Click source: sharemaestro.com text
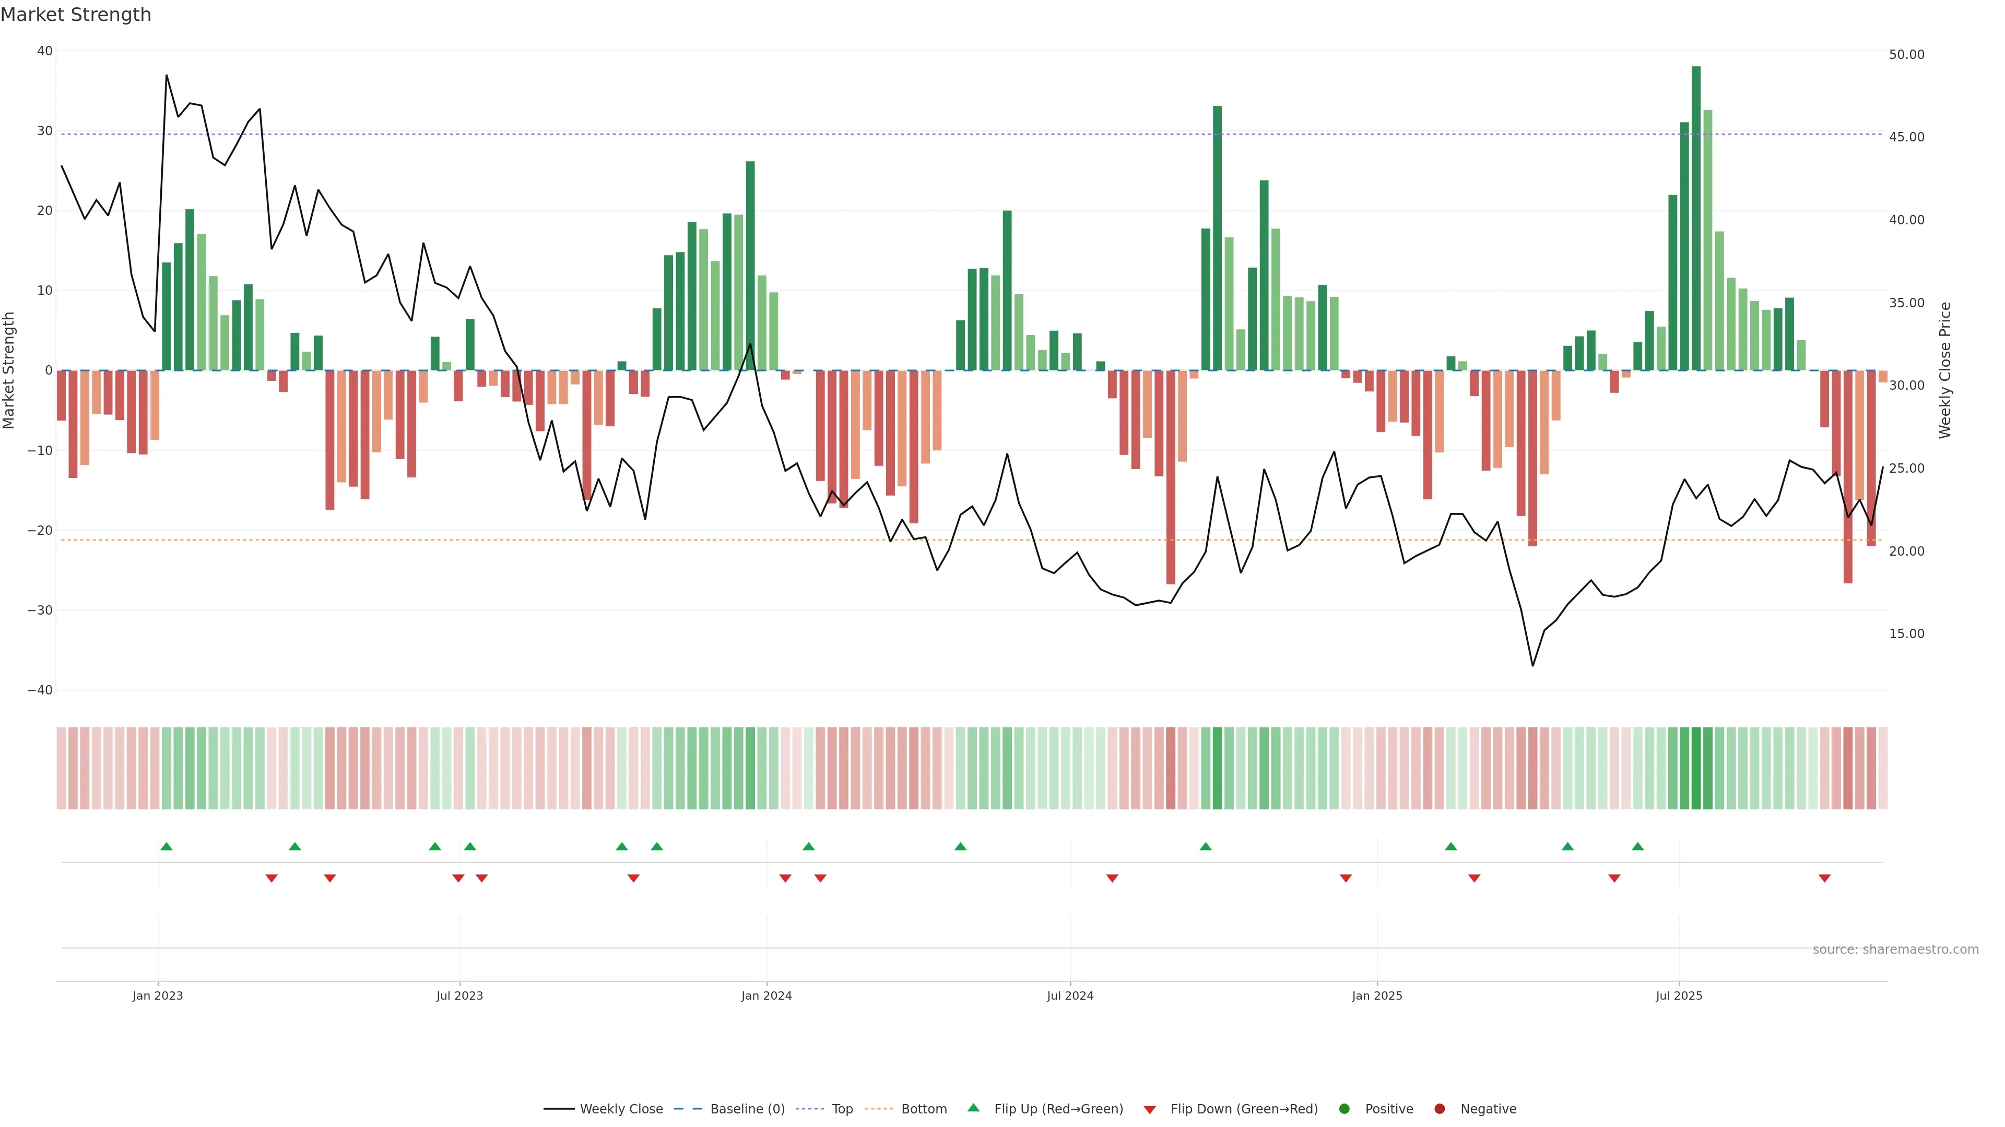 point(1895,950)
